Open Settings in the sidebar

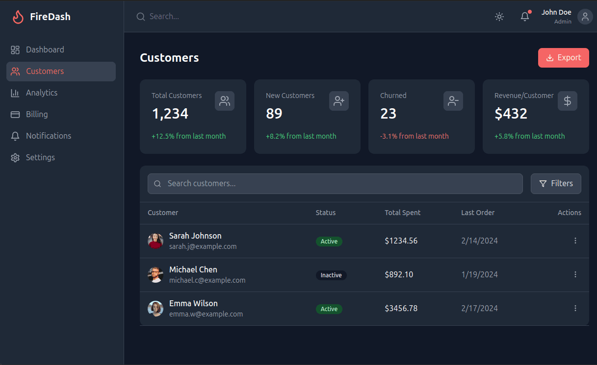point(40,157)
